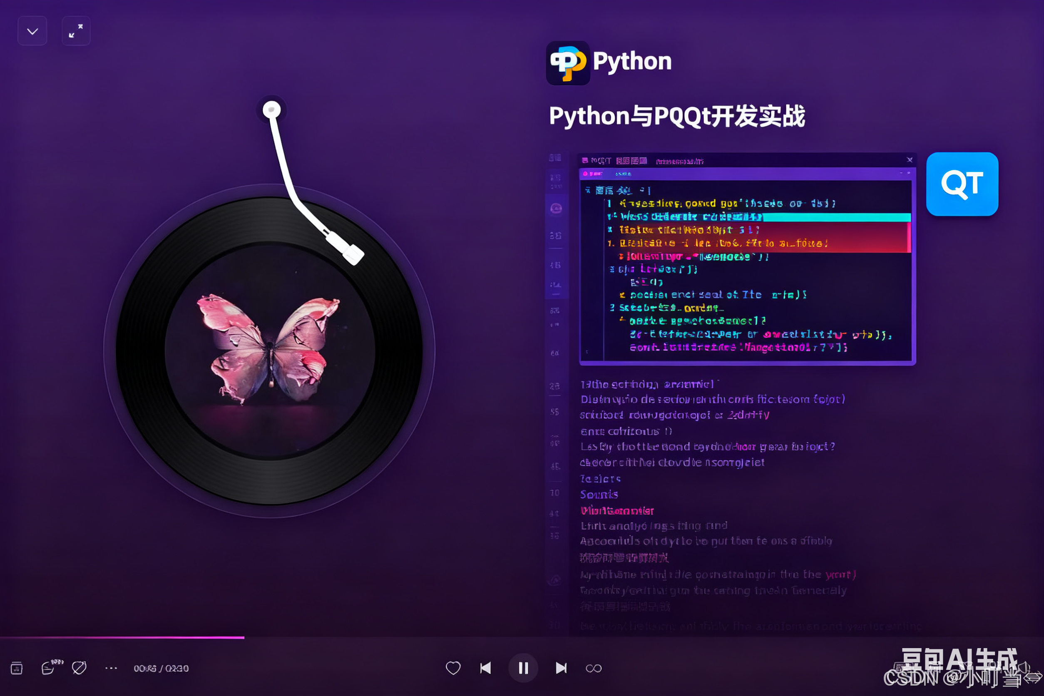The image size is (1044, 696).
Task: Toggle the infinity loop mode icon
Action: (594, 669)
